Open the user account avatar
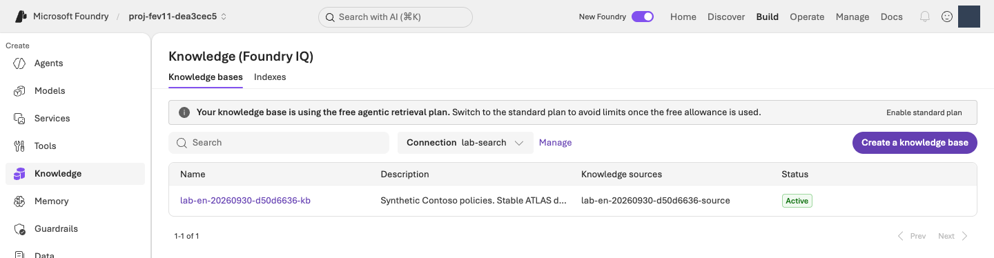Viewport: 994px width, 258px height. coord(969,17)
